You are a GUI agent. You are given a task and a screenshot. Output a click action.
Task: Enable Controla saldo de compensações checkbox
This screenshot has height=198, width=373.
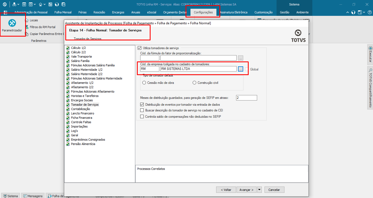142,117
